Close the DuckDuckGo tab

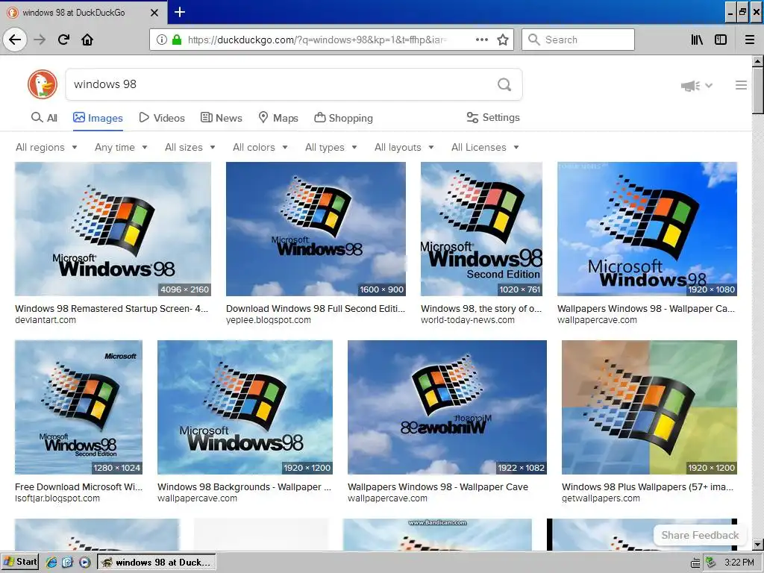click(x=154, y=13)
